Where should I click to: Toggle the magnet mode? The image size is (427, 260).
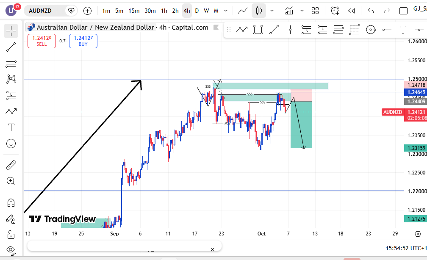(x=11, y=202)
